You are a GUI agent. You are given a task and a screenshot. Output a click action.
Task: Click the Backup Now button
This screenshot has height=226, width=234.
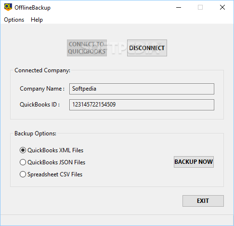[194, 162]
